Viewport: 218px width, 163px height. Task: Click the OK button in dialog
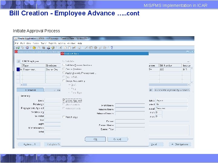point(95,139)
